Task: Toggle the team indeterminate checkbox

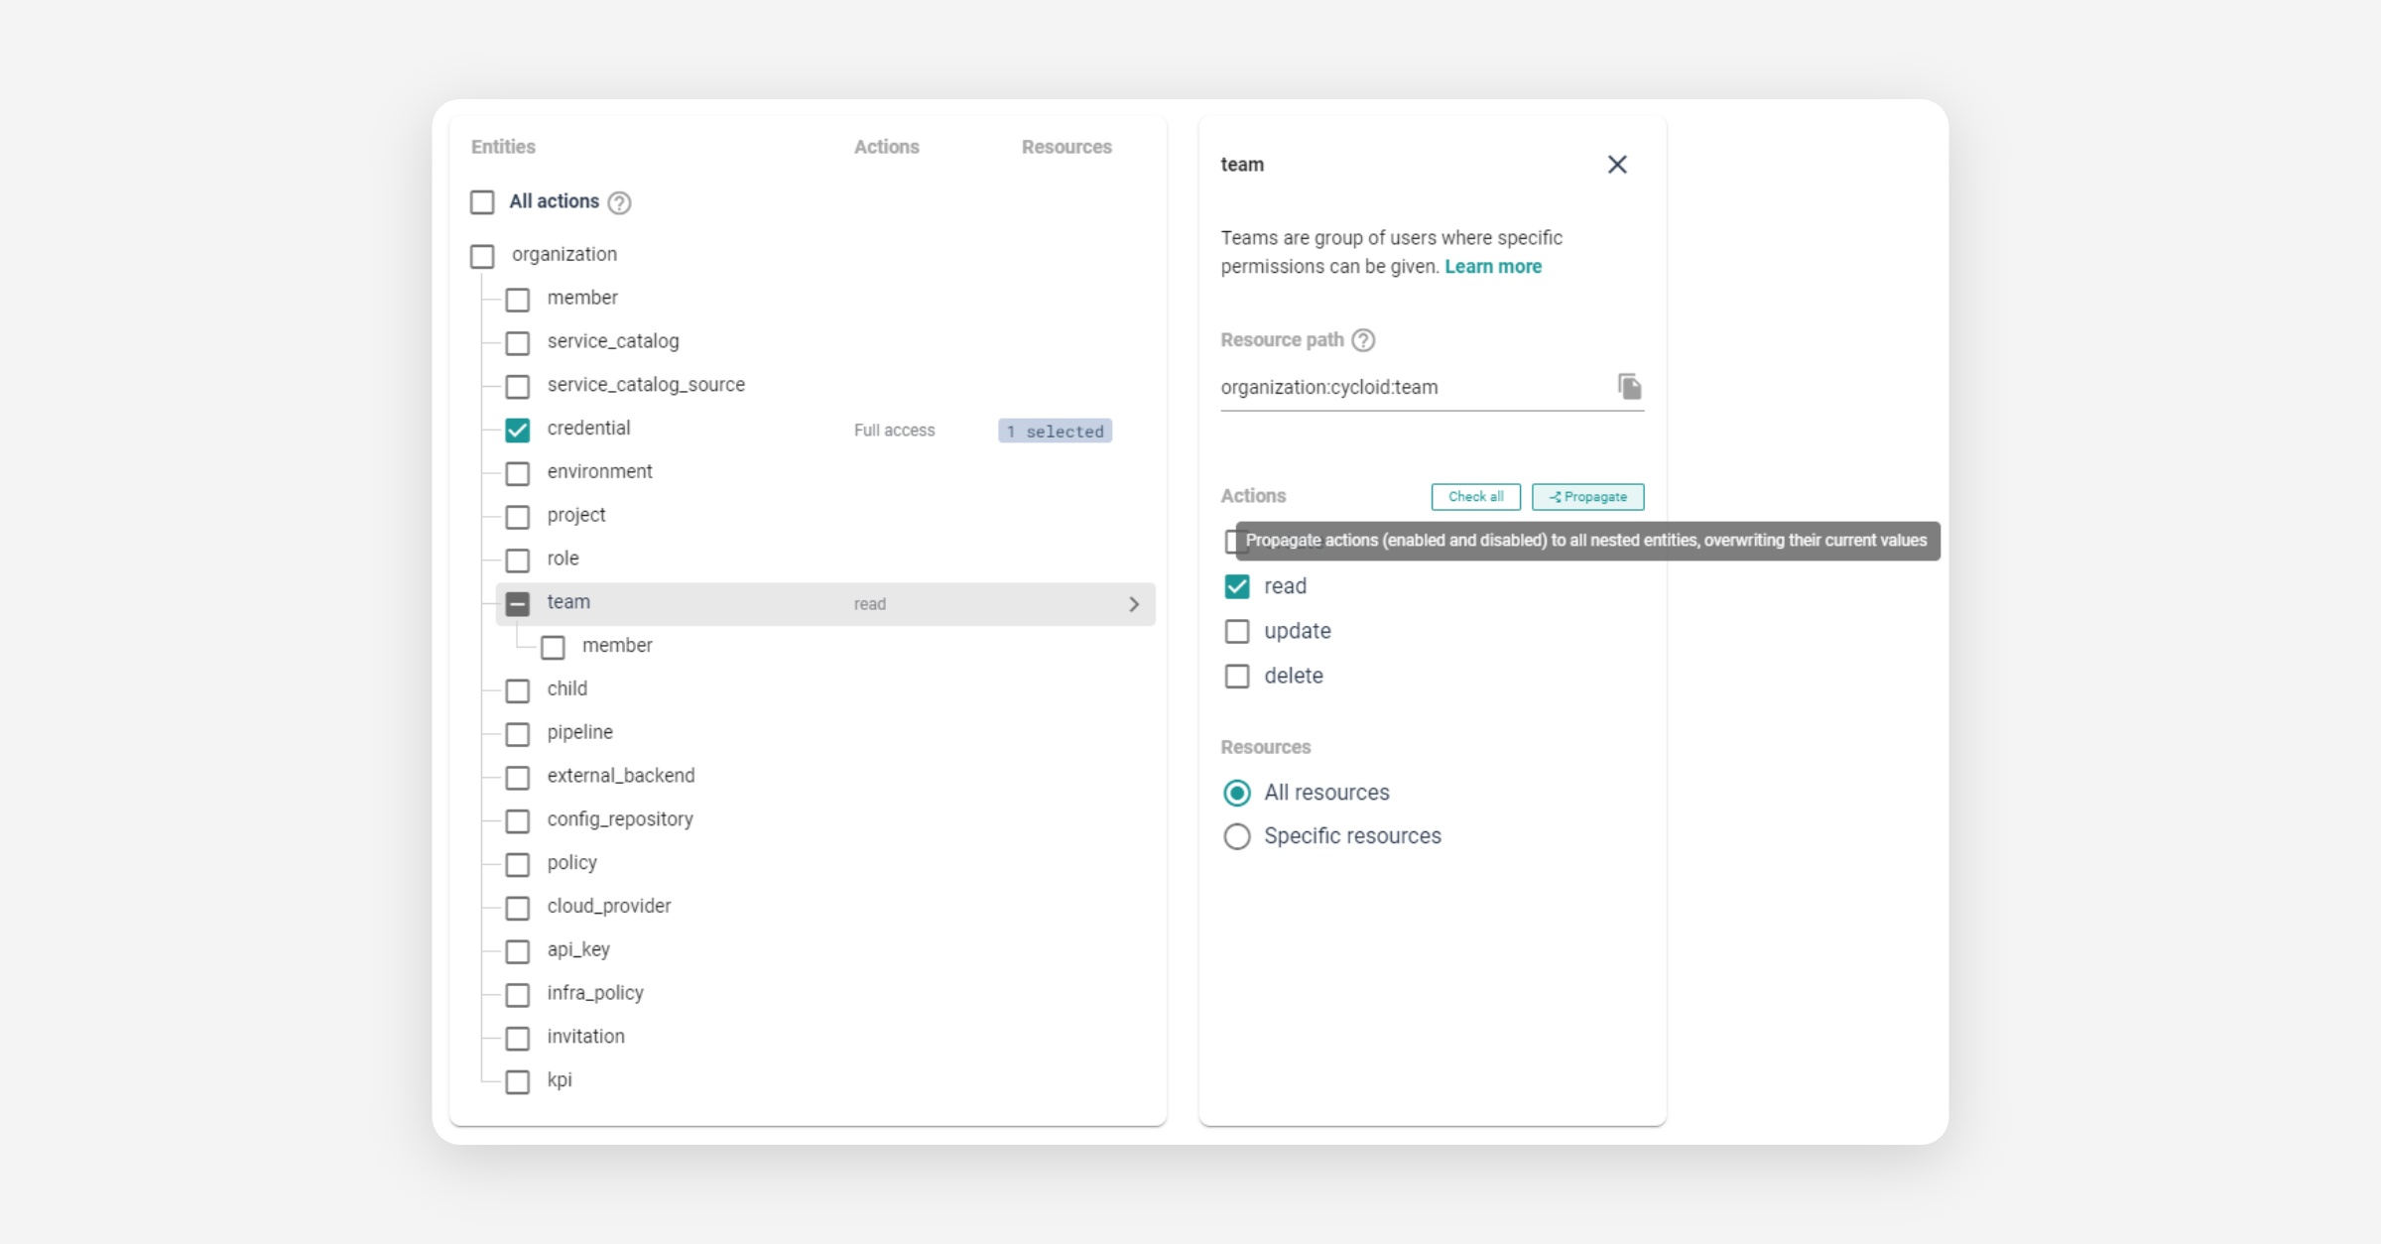Action: click(x=518, y=604)
